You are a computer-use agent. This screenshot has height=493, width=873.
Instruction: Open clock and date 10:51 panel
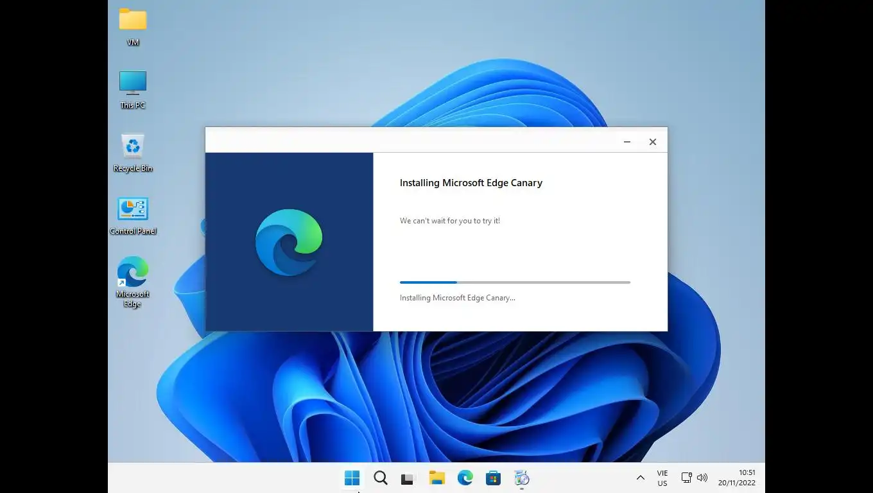coord(737,478)
